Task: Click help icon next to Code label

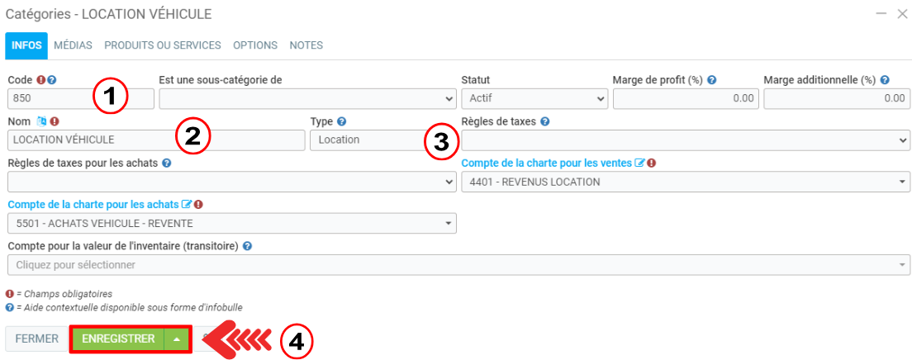Action: [51, 80]
